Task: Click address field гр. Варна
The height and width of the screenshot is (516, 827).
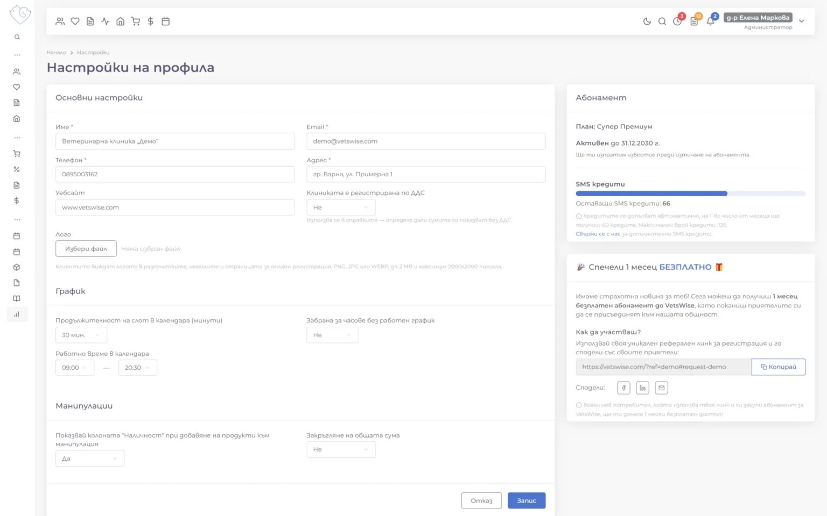Action: (x=426, y=174)
